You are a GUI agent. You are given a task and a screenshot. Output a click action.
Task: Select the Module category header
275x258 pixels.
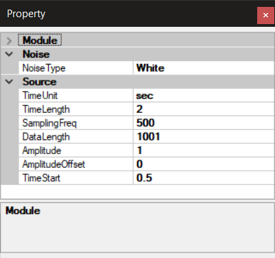(x=40, y=41)
